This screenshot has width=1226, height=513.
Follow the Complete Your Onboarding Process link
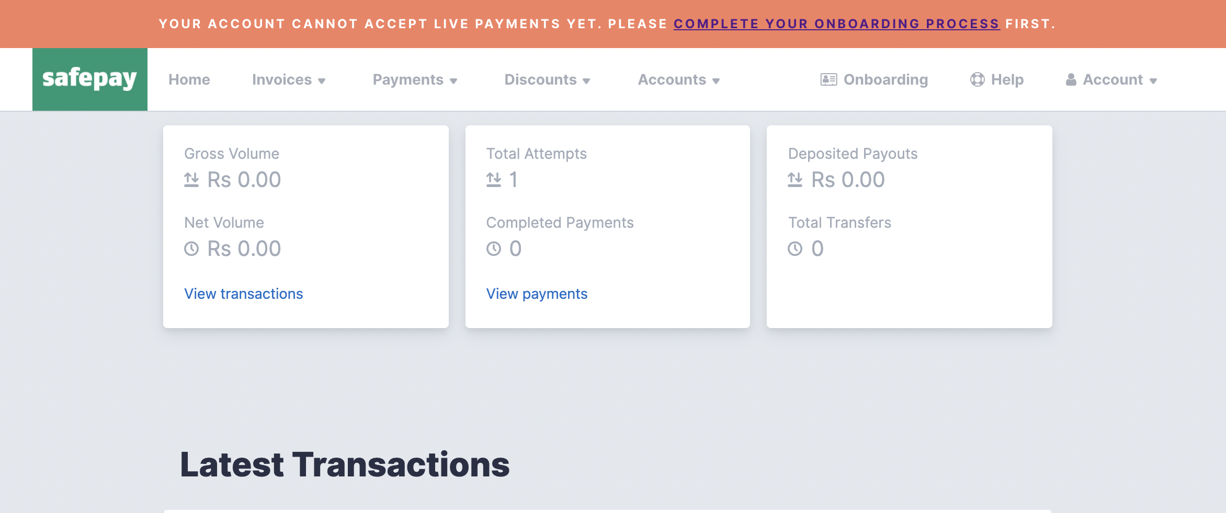pos(836,24)
